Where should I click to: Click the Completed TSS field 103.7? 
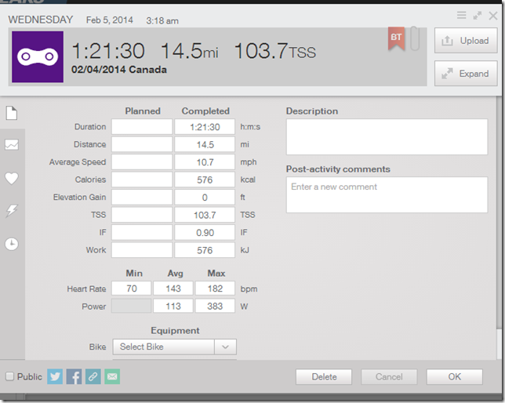click(x=205, y=215)
